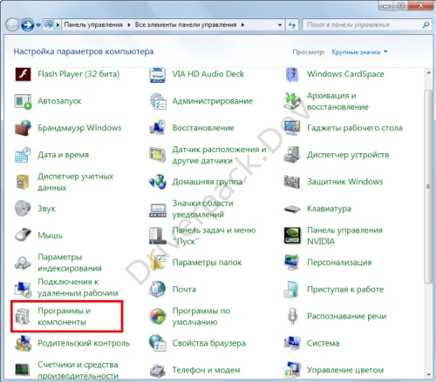Screen dimensions: 436x382
Task: Open Счетчики и средства производительности link
Action: coord(78,370)
